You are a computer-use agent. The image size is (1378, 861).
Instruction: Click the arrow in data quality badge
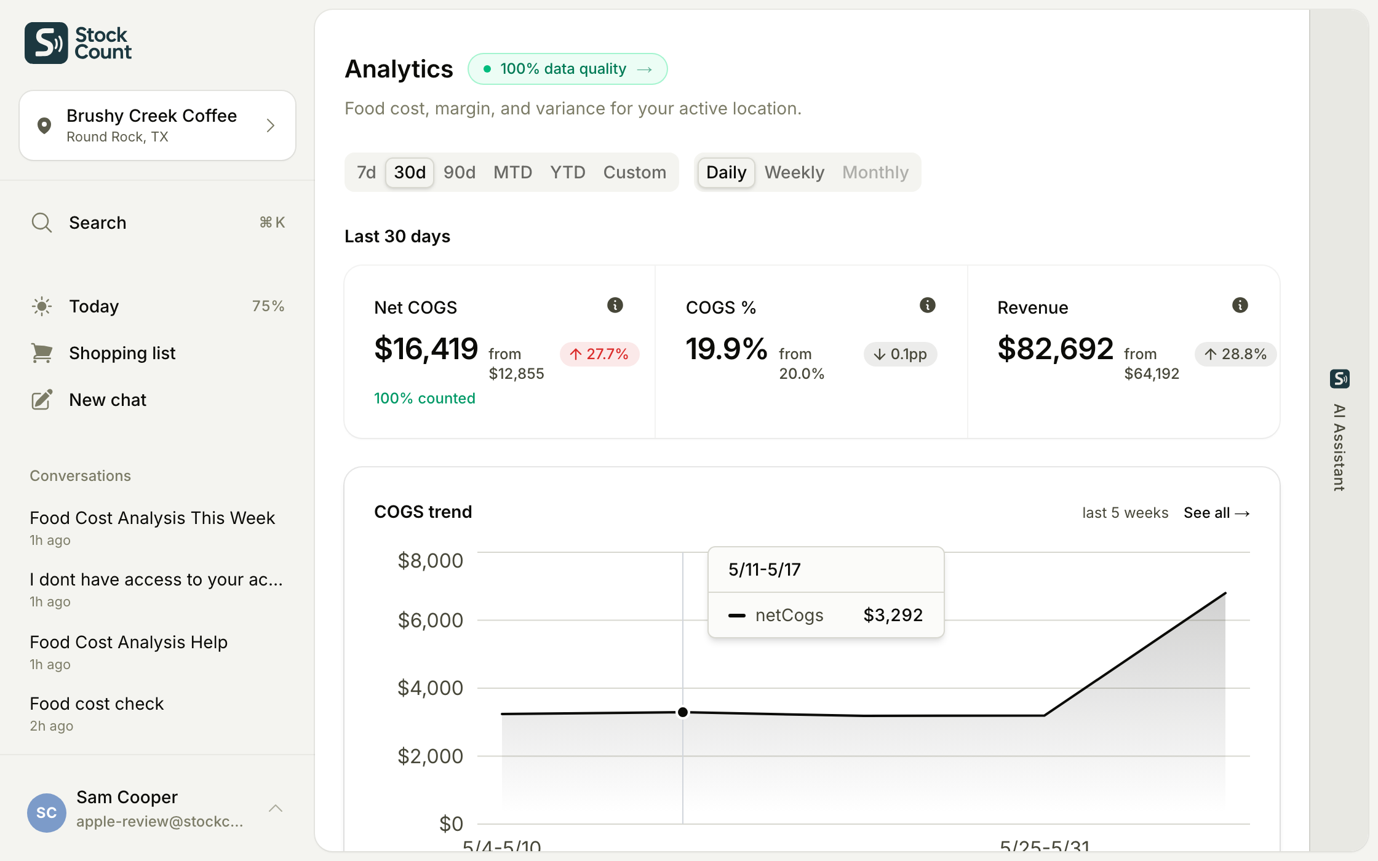coord(645,69)
